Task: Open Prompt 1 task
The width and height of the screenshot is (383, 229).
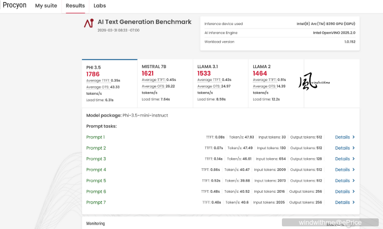Action: pos(95,137)
